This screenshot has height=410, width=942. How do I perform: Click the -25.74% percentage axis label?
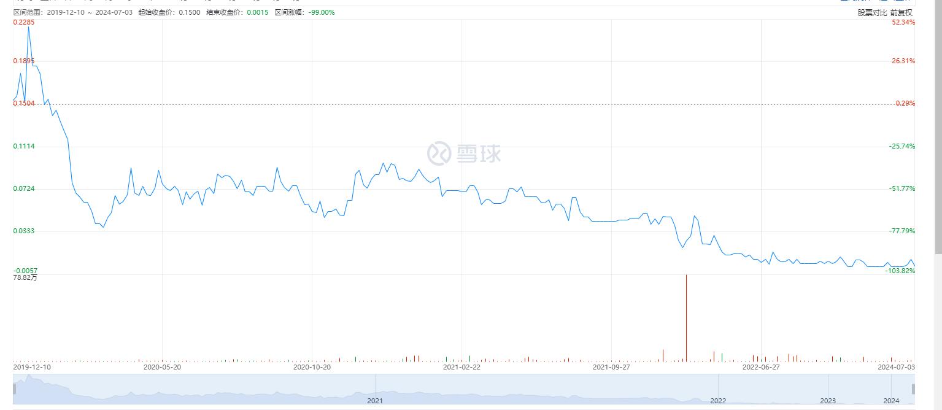pos(902,146)
